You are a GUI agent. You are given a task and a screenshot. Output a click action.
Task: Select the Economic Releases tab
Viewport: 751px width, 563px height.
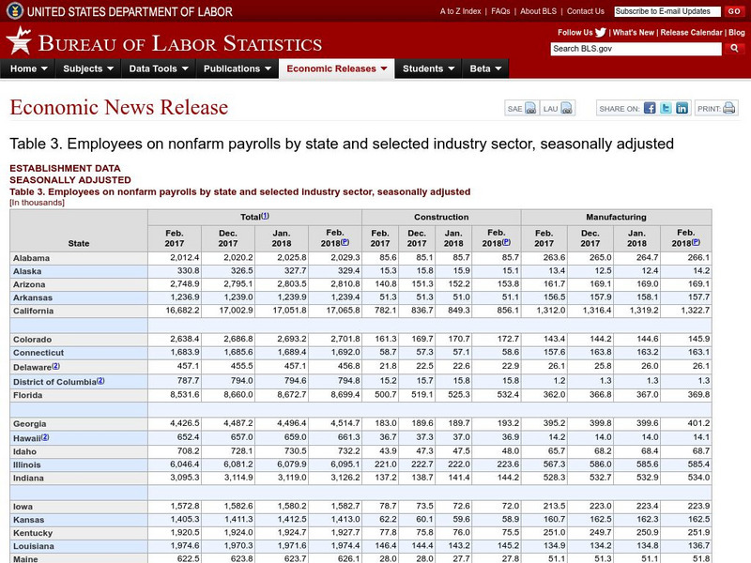(x=337, y=68)
